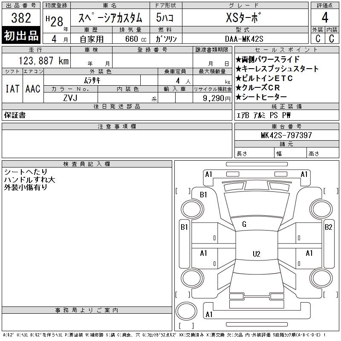Select the mileage 123,887 km
This screenshot has width=341, height=341.
tap(43, 61)
